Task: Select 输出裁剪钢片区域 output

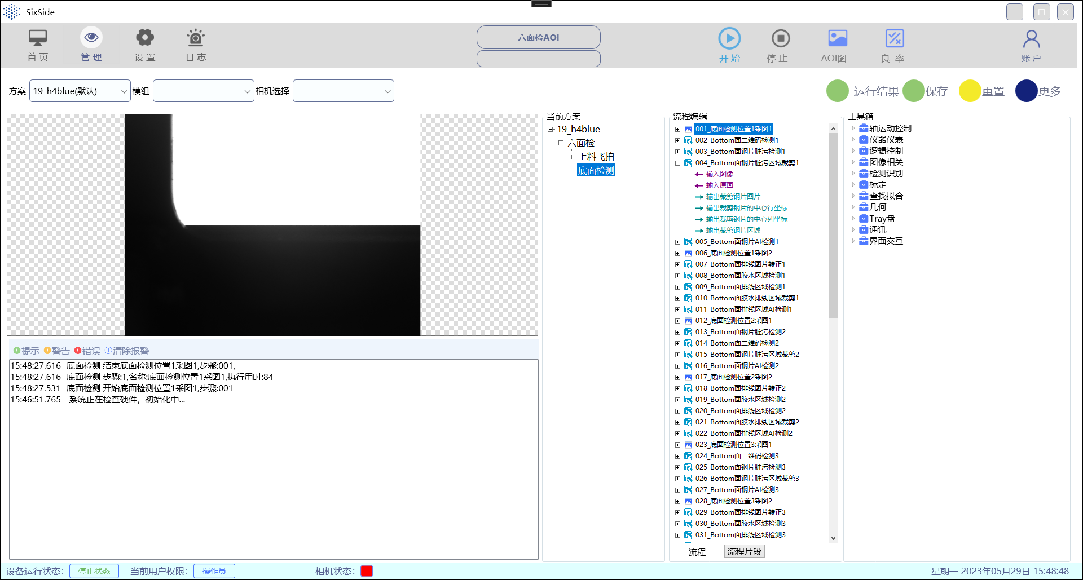Action: (x=733, y=231)
